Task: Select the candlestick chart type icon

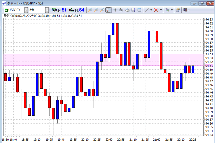Action: click(185, 10)
